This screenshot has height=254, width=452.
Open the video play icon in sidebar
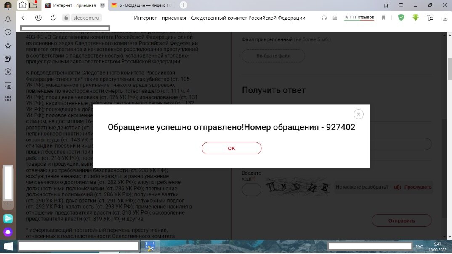pos(8,72)
